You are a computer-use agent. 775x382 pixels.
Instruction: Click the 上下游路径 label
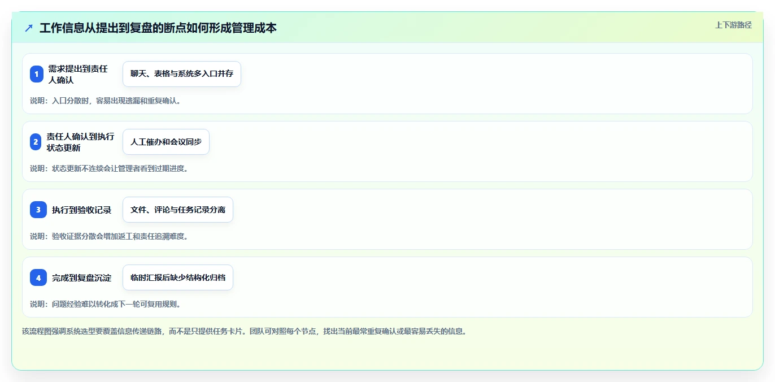point(733,25)
